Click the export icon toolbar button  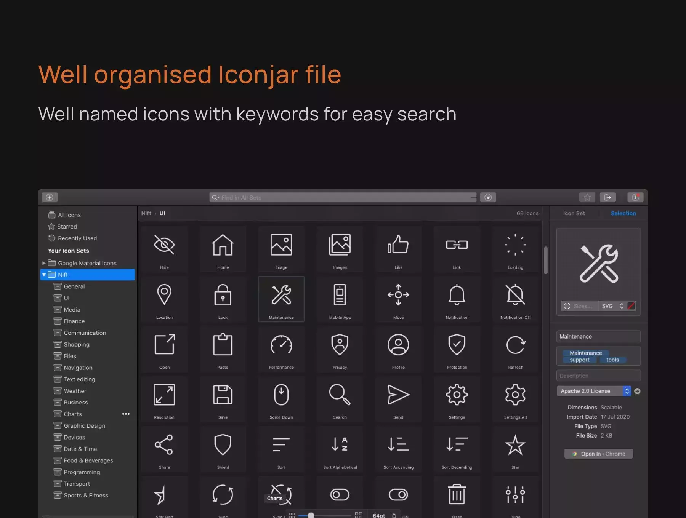coord(608,197)
